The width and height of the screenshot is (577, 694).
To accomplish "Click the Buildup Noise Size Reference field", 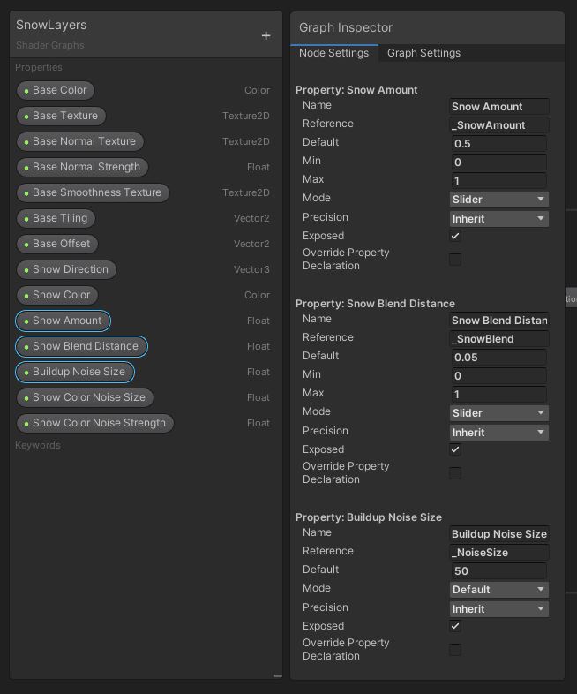I will pos(498,553).
